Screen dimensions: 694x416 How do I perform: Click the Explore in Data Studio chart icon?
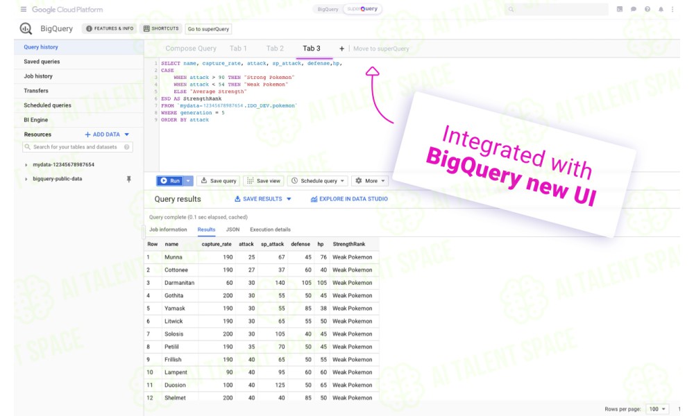pyautogui.click(x=314, y=200)
